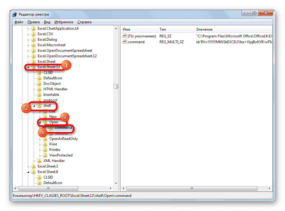Select the Excel.Dialog folder icon
Screen dimensions: 285x211
coord(34,40)
